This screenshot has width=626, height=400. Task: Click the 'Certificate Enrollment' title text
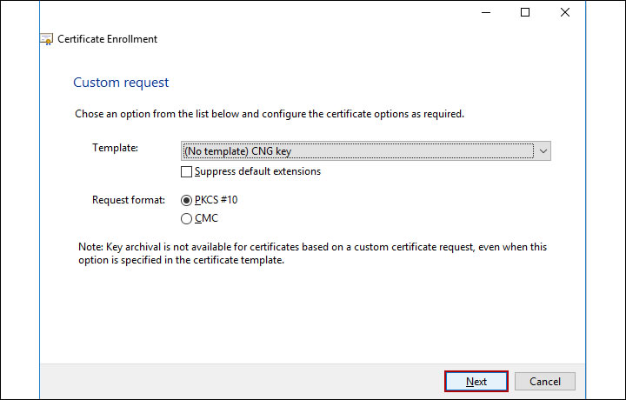(108, 39)
